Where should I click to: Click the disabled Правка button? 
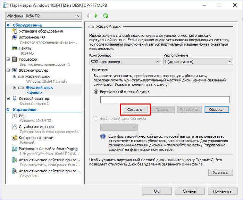click(x=162, y=109)
